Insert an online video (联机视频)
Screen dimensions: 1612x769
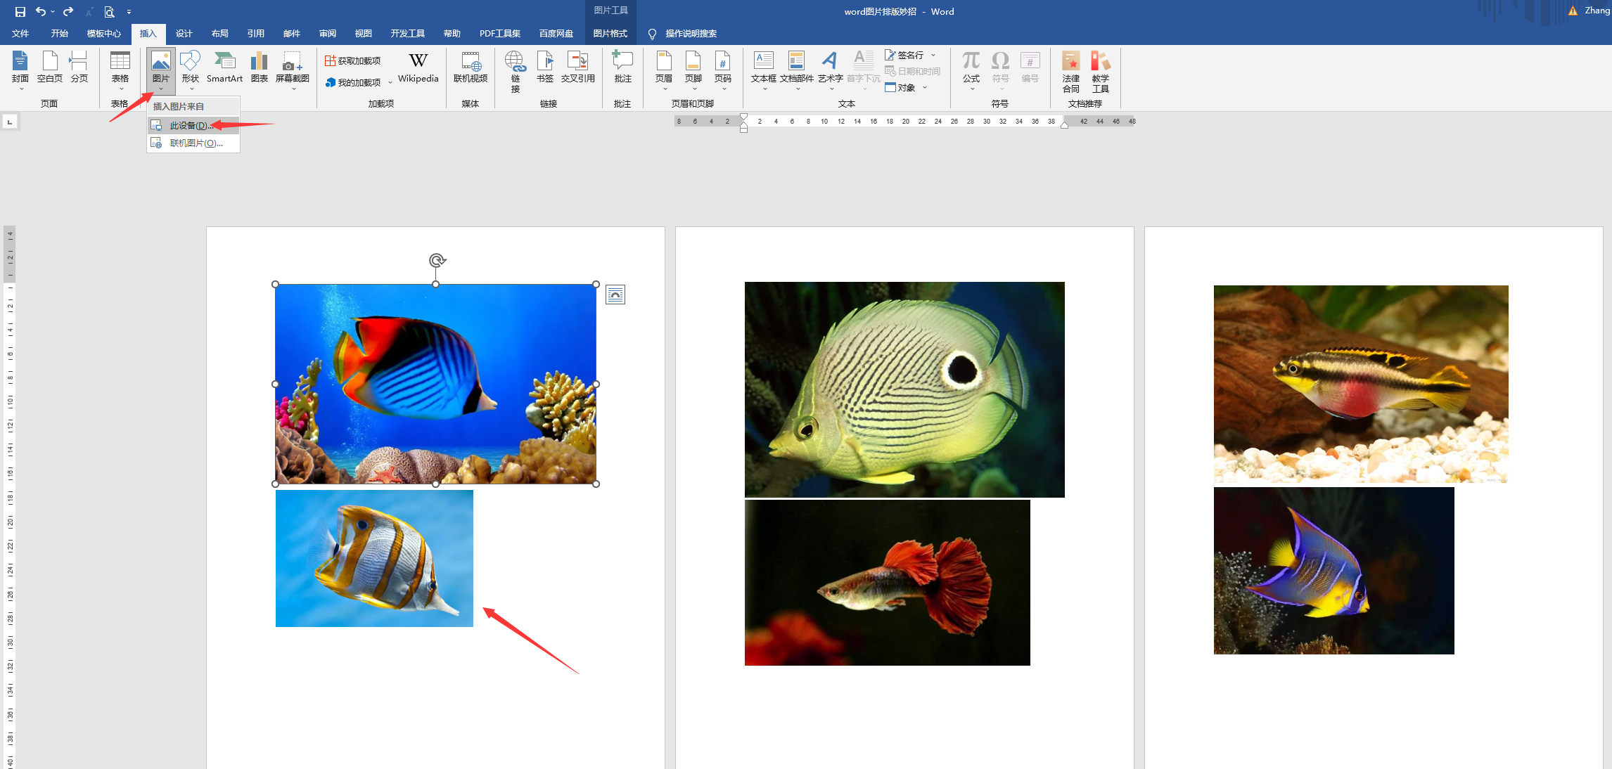(x=471, y=69)
